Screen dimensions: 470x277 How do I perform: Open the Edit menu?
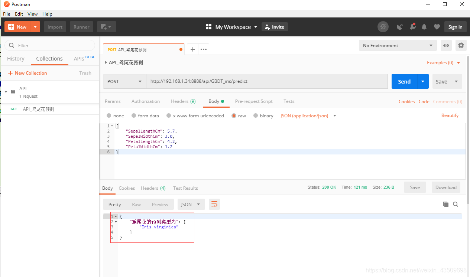pos(19,14)
